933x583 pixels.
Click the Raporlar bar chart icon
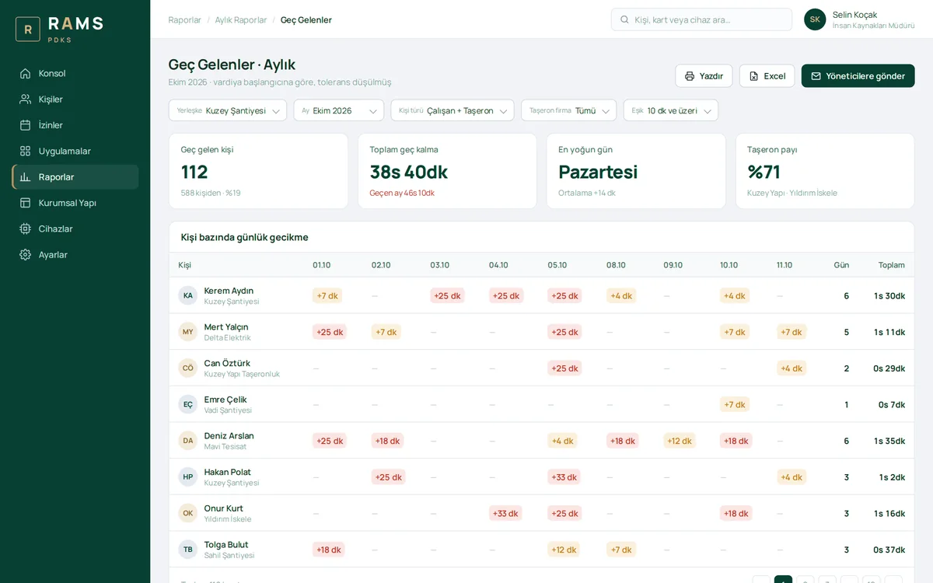click(26, 176)
